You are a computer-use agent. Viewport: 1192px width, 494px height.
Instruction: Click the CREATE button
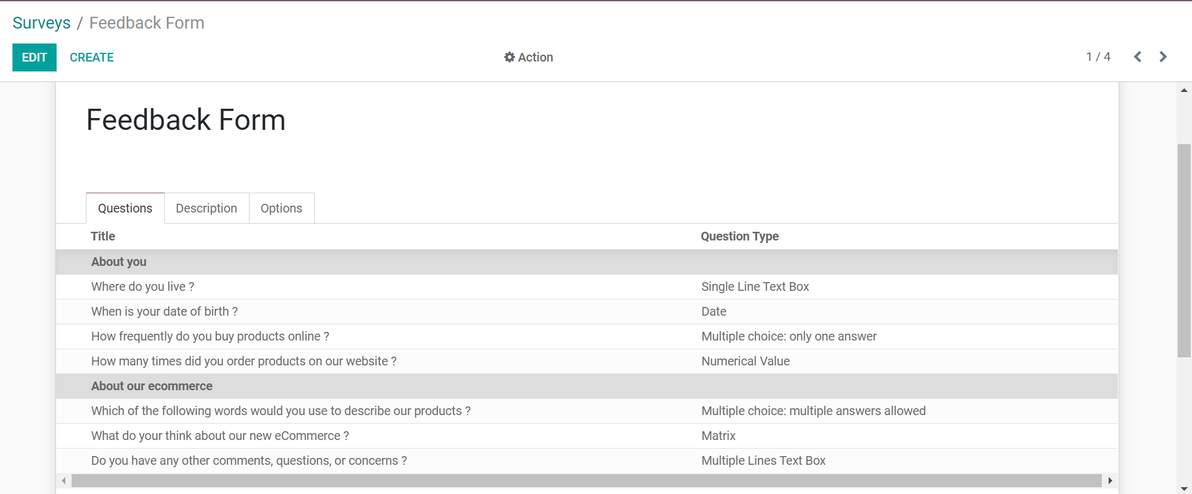[91, 57]
